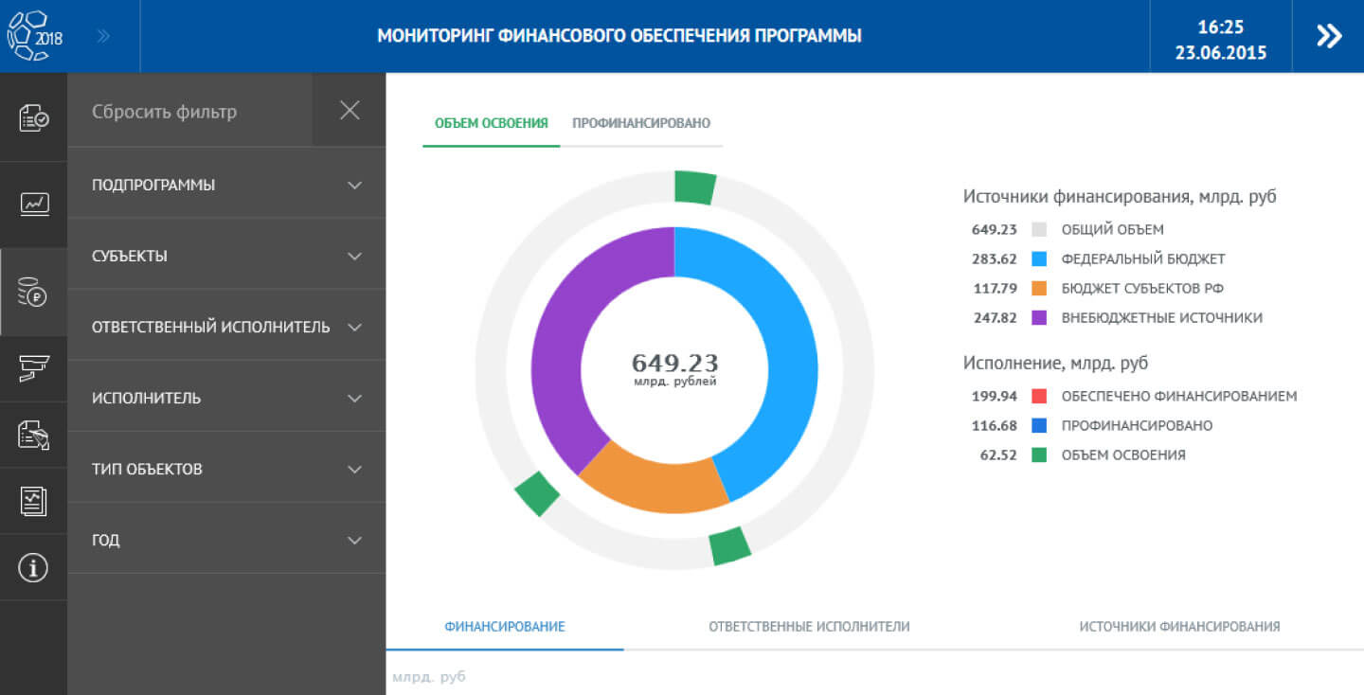Click the 2018 football logo

coord(34,36)
